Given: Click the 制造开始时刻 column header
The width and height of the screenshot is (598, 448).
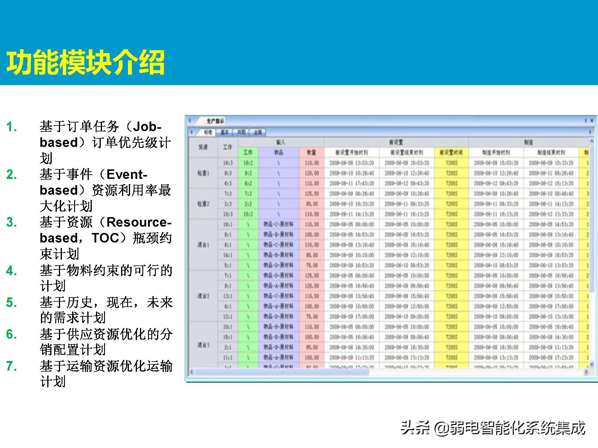Looking at the screenshot, I should click(496, 152).
